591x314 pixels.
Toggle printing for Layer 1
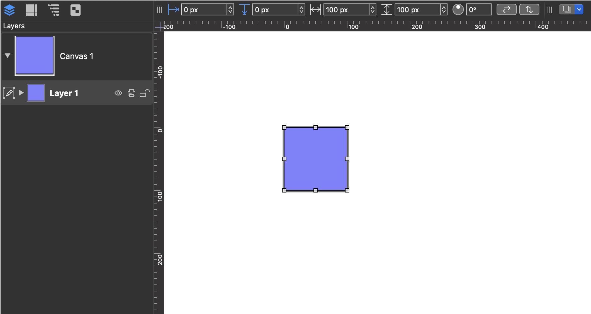pyautogui.click(x=132, y=93)
